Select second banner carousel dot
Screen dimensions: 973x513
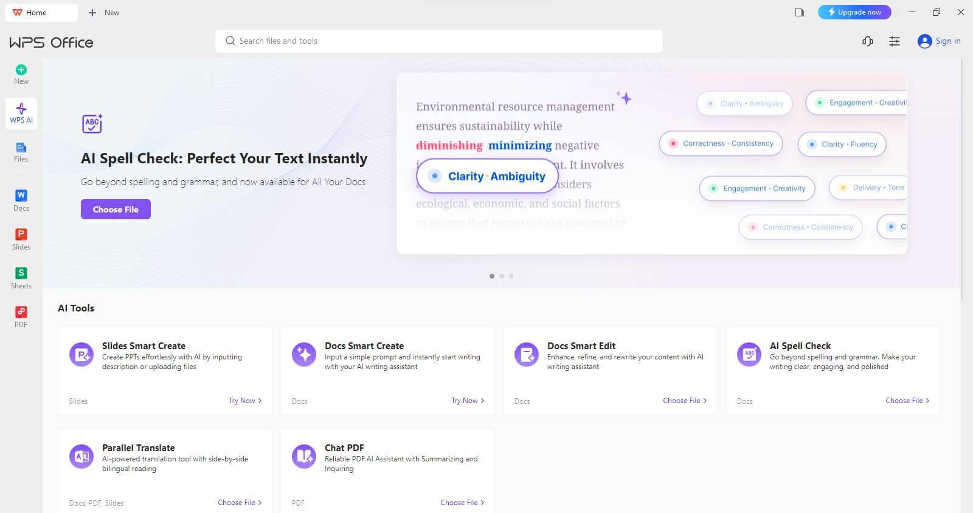click(x=502, y=276)
